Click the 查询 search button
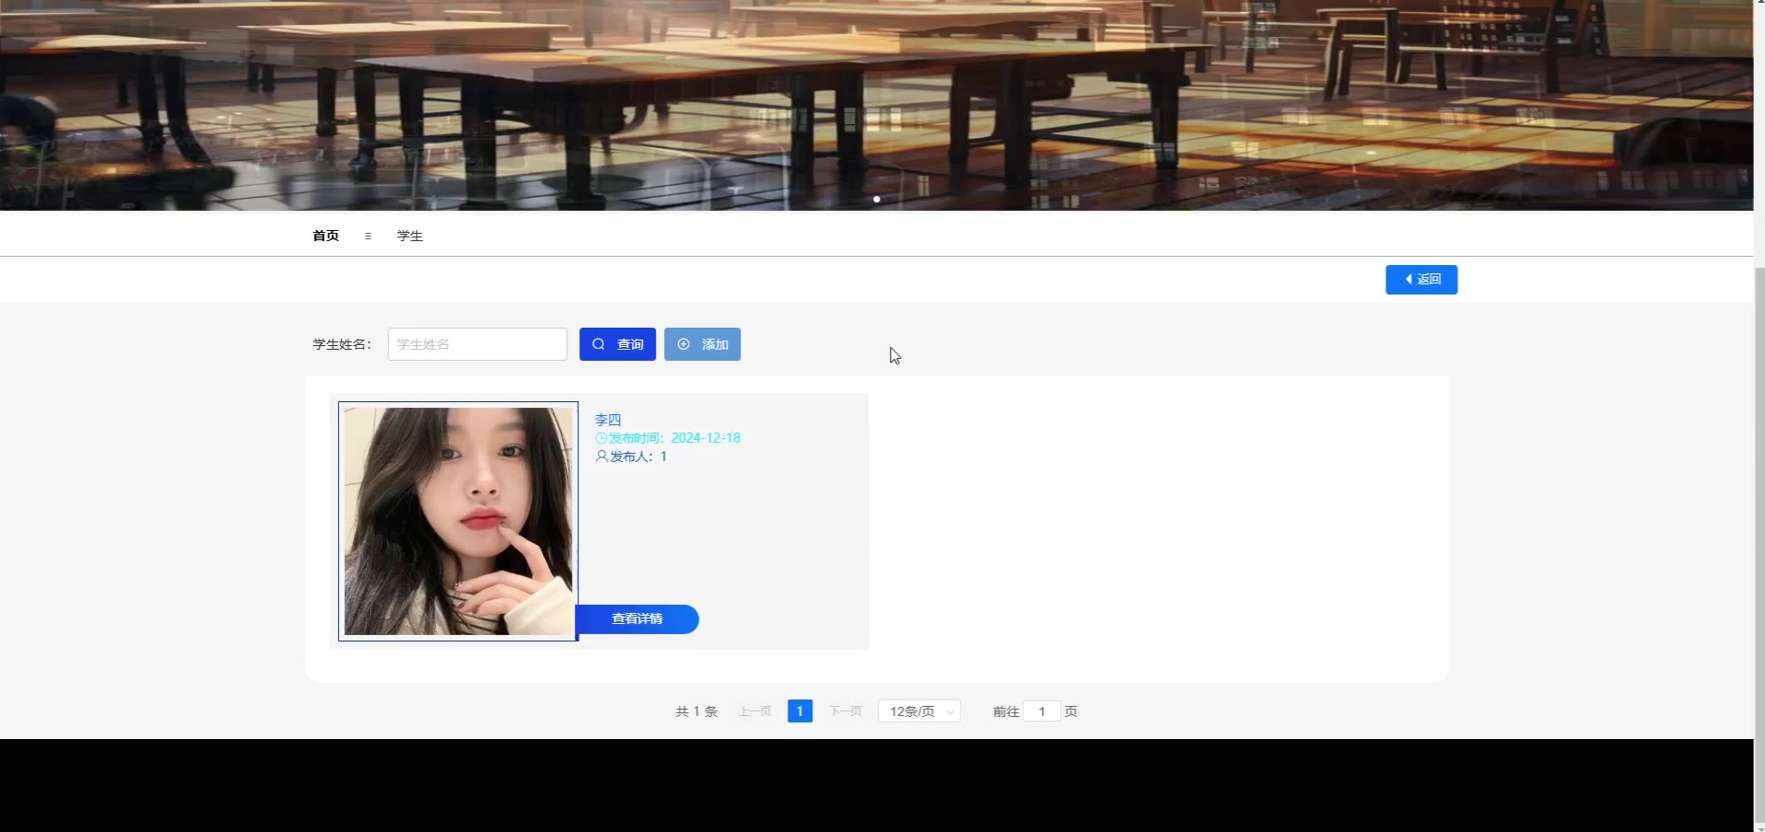This screenshot has height=832, width=1765. [x=617, y=344]
